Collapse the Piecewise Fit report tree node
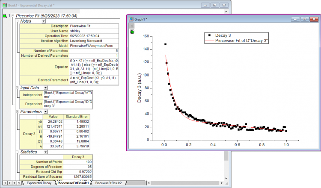Viewport: 321px width, 188px height. 13,16
